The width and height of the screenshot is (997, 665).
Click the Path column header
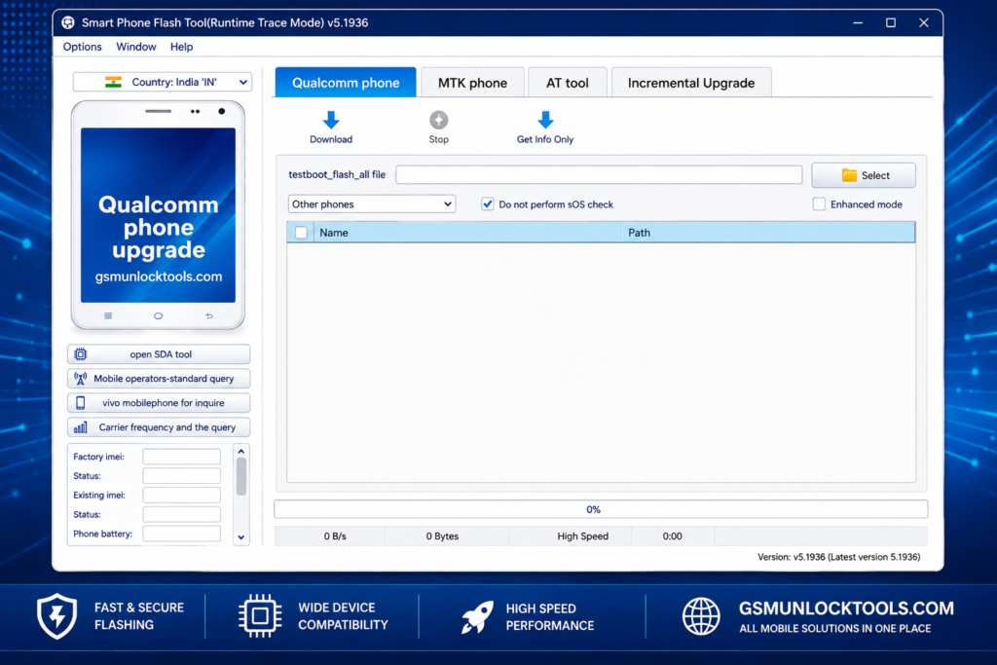(768, 233)
